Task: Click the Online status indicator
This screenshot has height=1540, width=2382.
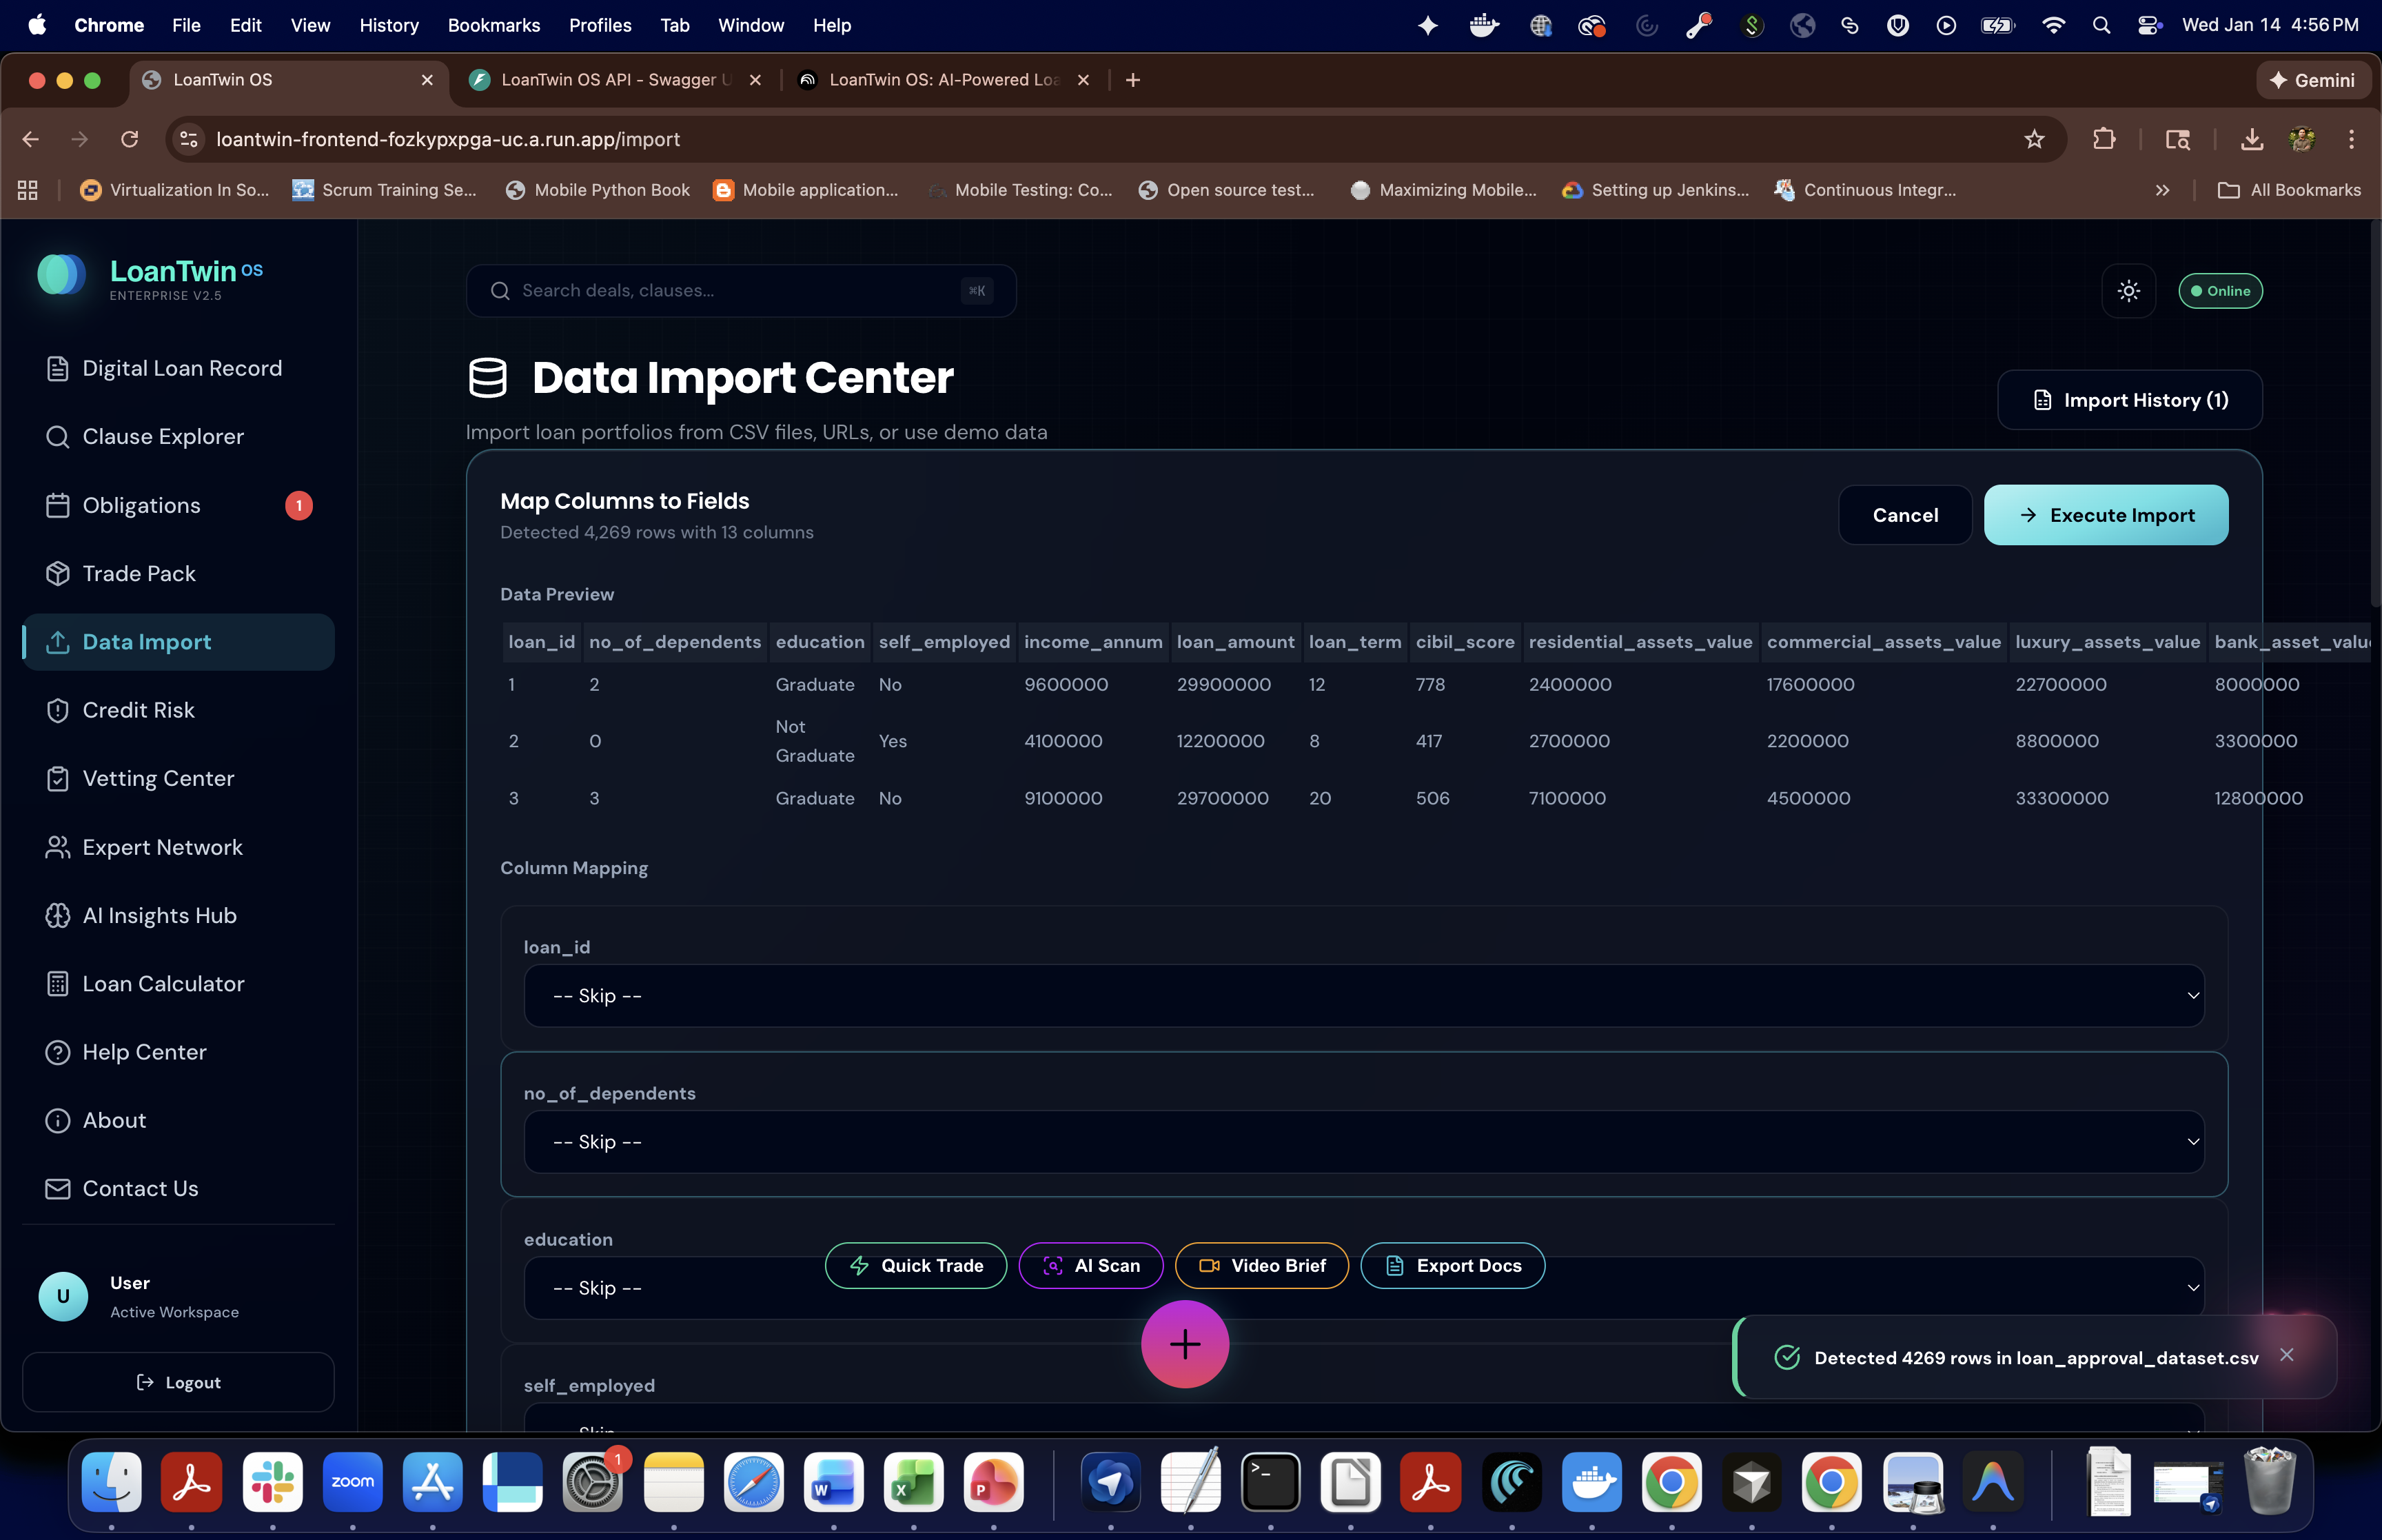Action: click(x=2220, y=291)
